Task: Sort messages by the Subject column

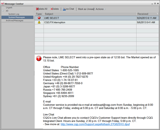Action: point(90,14)
